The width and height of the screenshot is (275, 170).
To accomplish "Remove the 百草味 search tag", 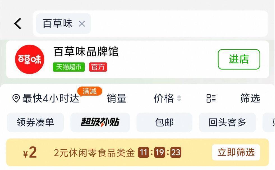I will pos(82,24).
